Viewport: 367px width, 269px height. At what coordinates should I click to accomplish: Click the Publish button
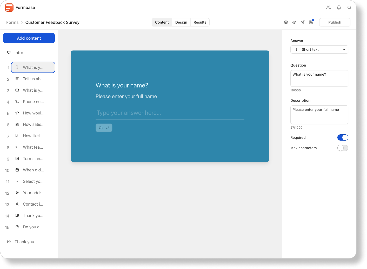click(335, 22)
